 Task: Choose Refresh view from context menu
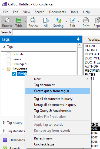[58, 138]
